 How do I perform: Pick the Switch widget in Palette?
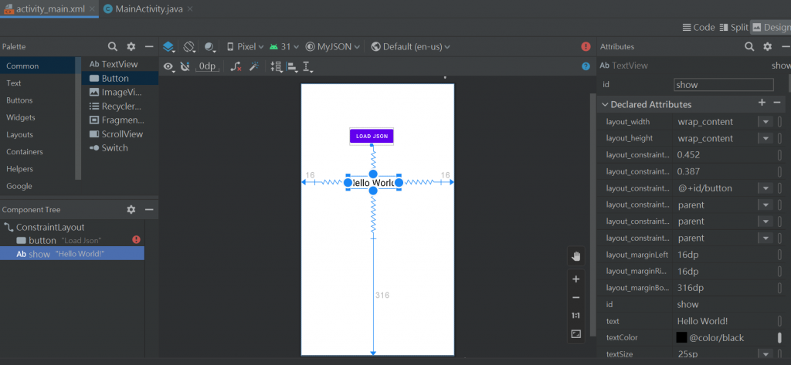(120, 147)
